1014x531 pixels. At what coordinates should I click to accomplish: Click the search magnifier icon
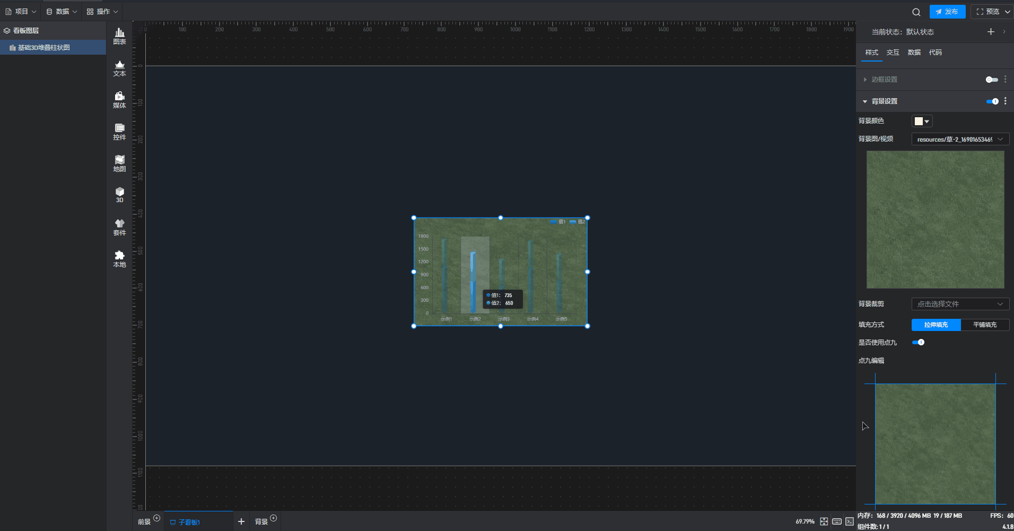[x=916, y=12]
